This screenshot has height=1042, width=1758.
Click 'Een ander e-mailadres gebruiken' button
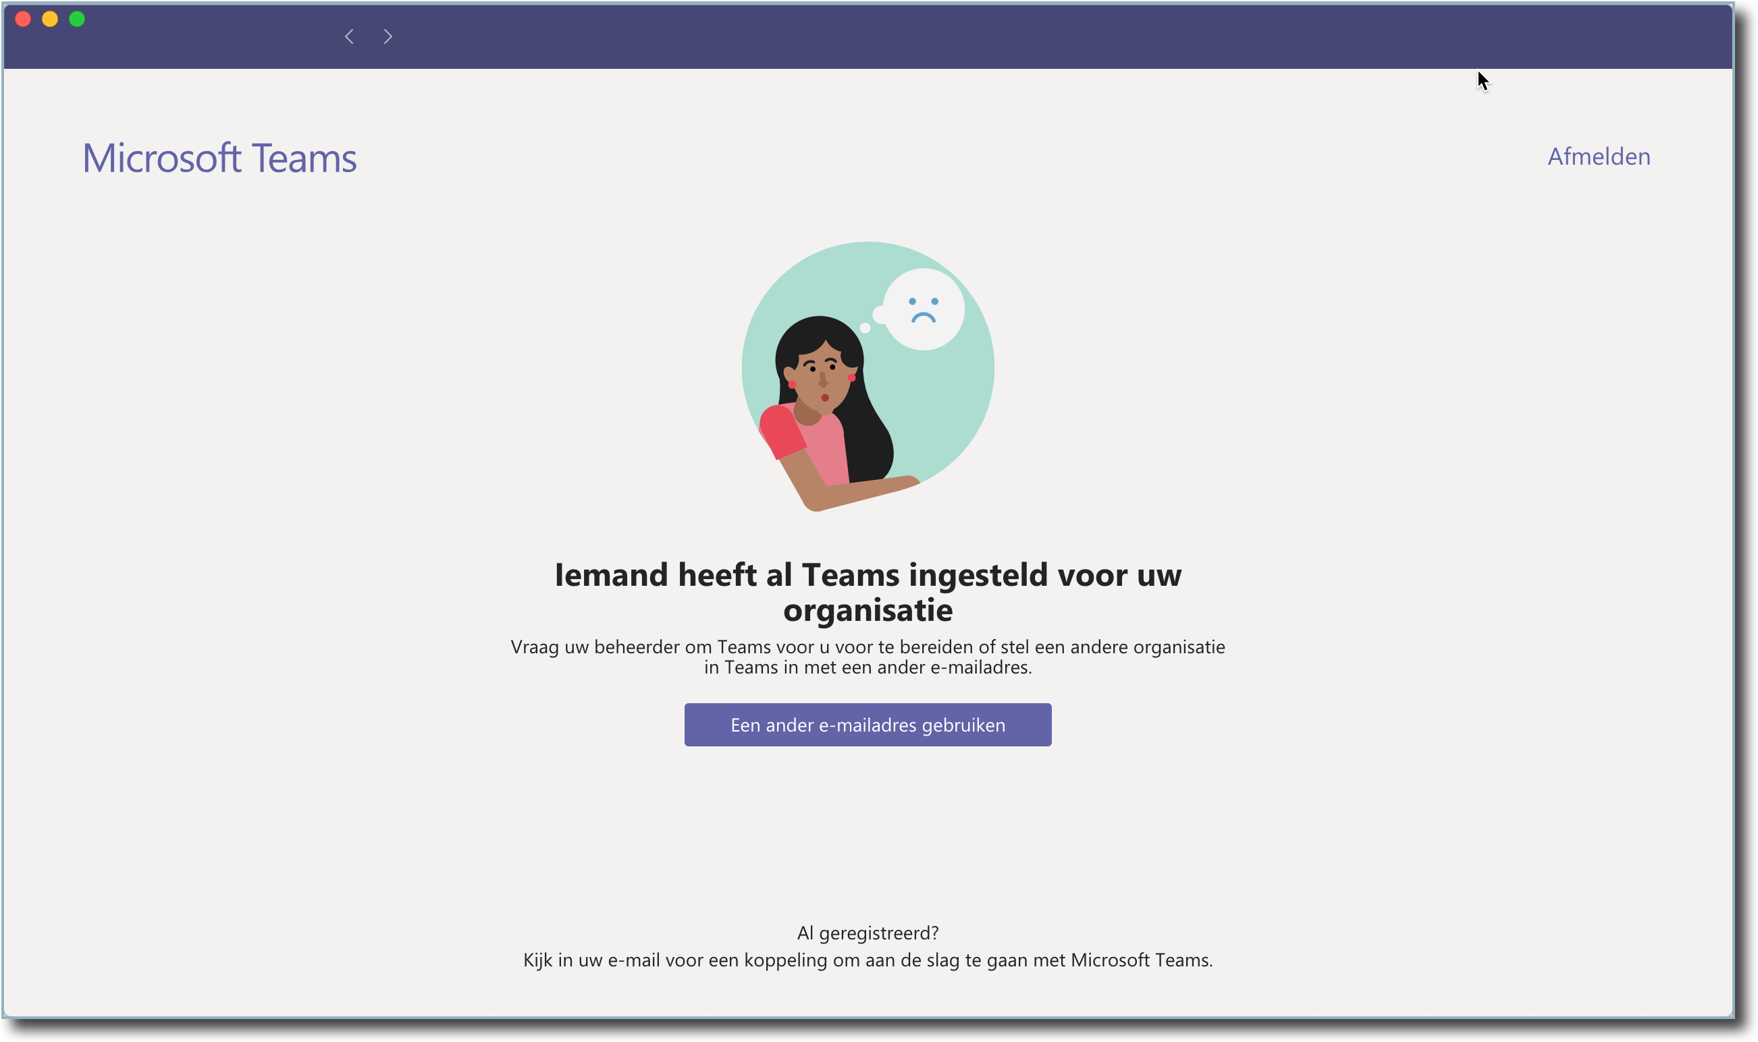point(868,725)
